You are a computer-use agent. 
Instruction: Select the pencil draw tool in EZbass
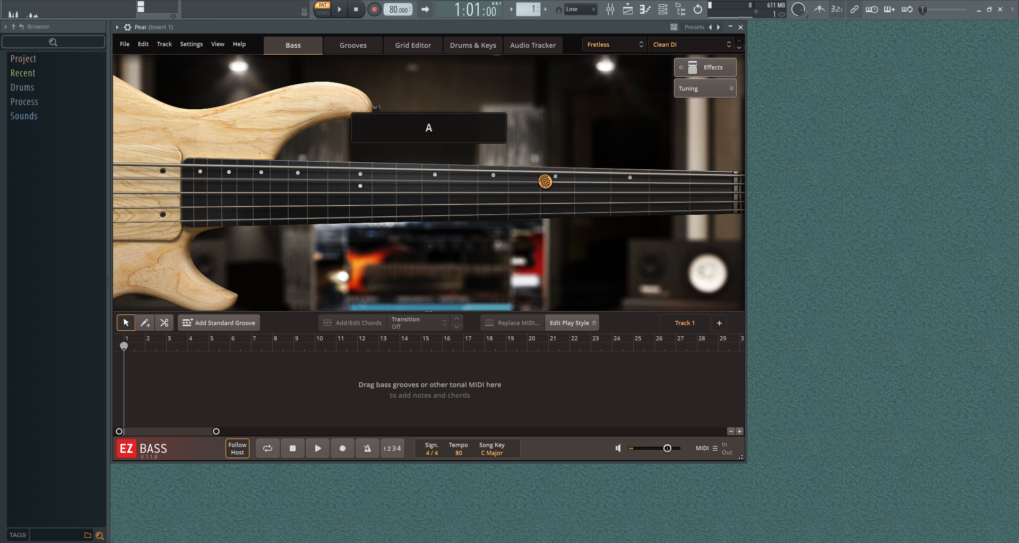coord(145,322)
